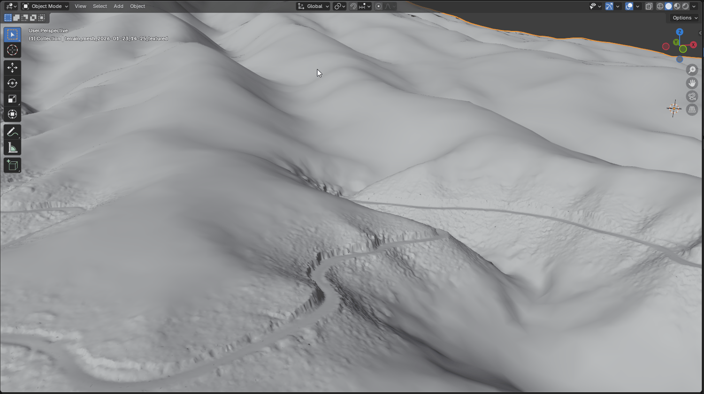Viewport: 704px width, 394px height.
Task: Open selectability and visibility dropdown
Action: coord(595,6)
